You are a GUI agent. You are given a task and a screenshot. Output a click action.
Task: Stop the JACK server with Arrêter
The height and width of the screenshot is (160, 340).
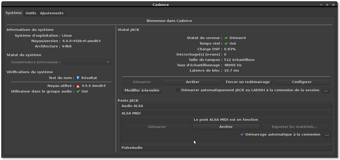click(193, 82)
